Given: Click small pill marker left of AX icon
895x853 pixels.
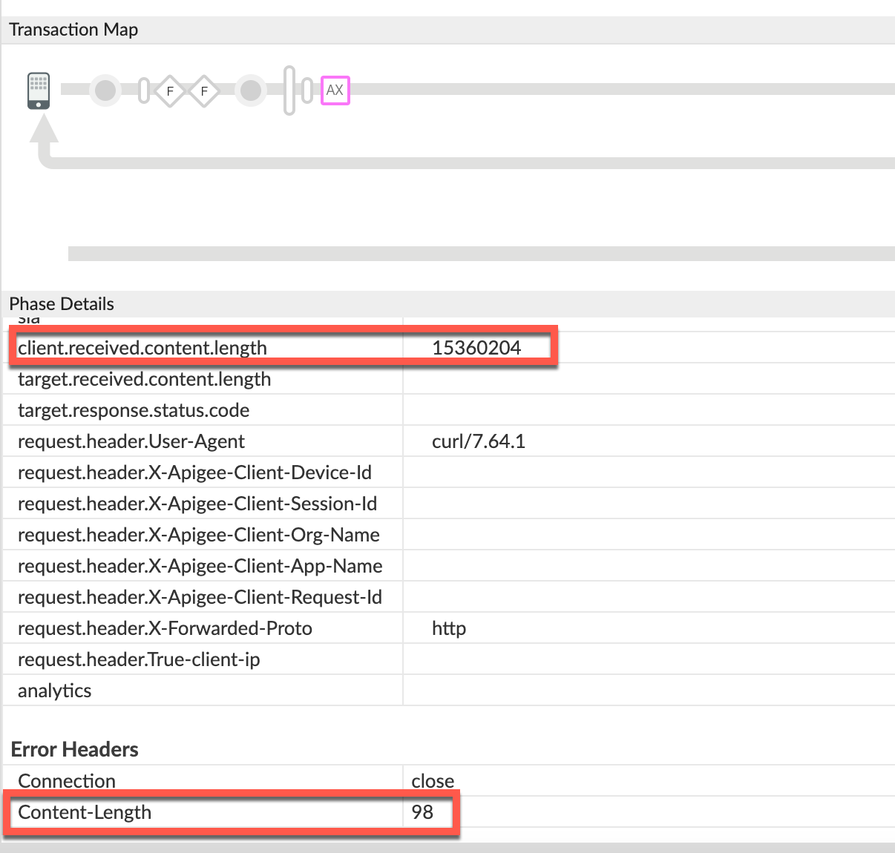Looking at the screenshot, I should [x=307, y=90].
